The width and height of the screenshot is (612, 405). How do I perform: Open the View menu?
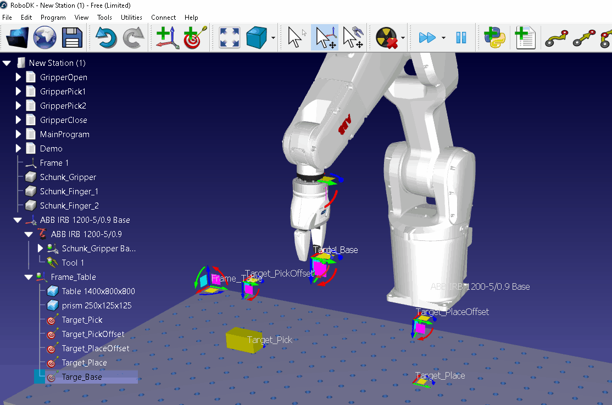click(x=81, y=18)
